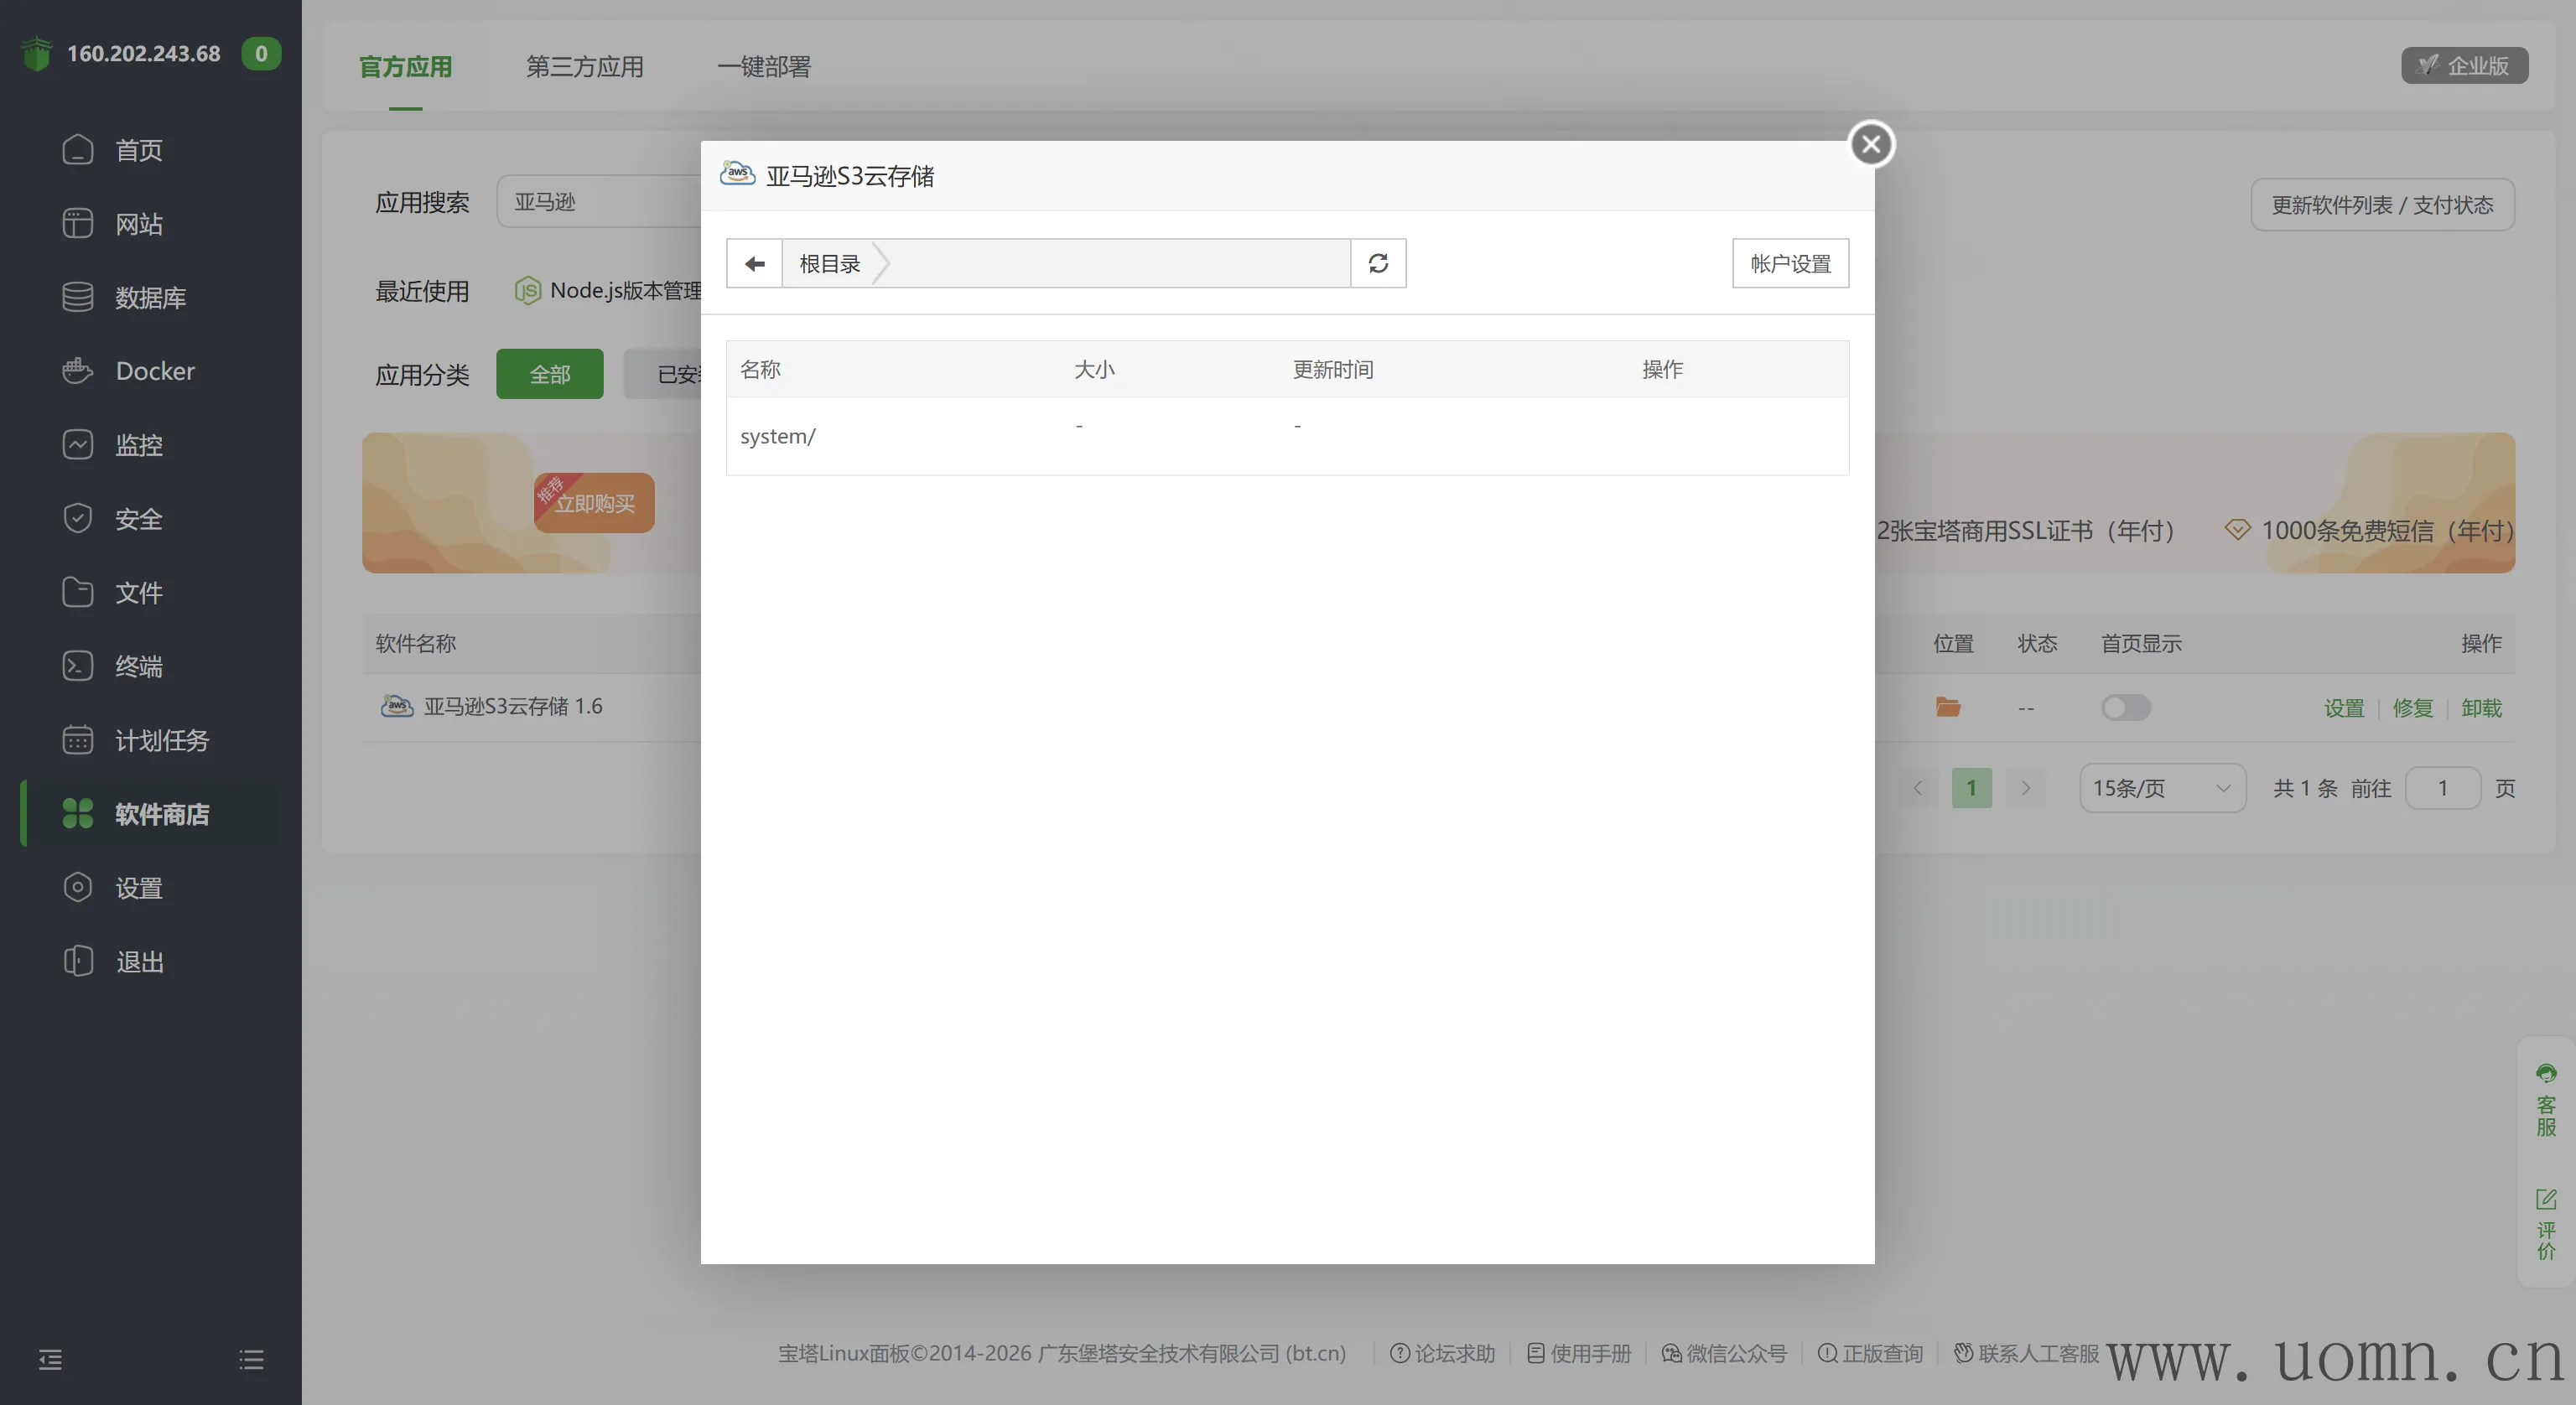Viewport: 2576px width, 1405px height.
Task: Switch to the 第三方应用 tab
Action: pyautogui.click(x=584, y=66)
